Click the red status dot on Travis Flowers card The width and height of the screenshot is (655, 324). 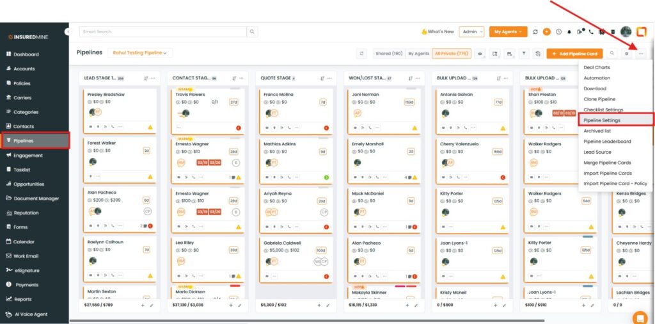click(238, 127)
